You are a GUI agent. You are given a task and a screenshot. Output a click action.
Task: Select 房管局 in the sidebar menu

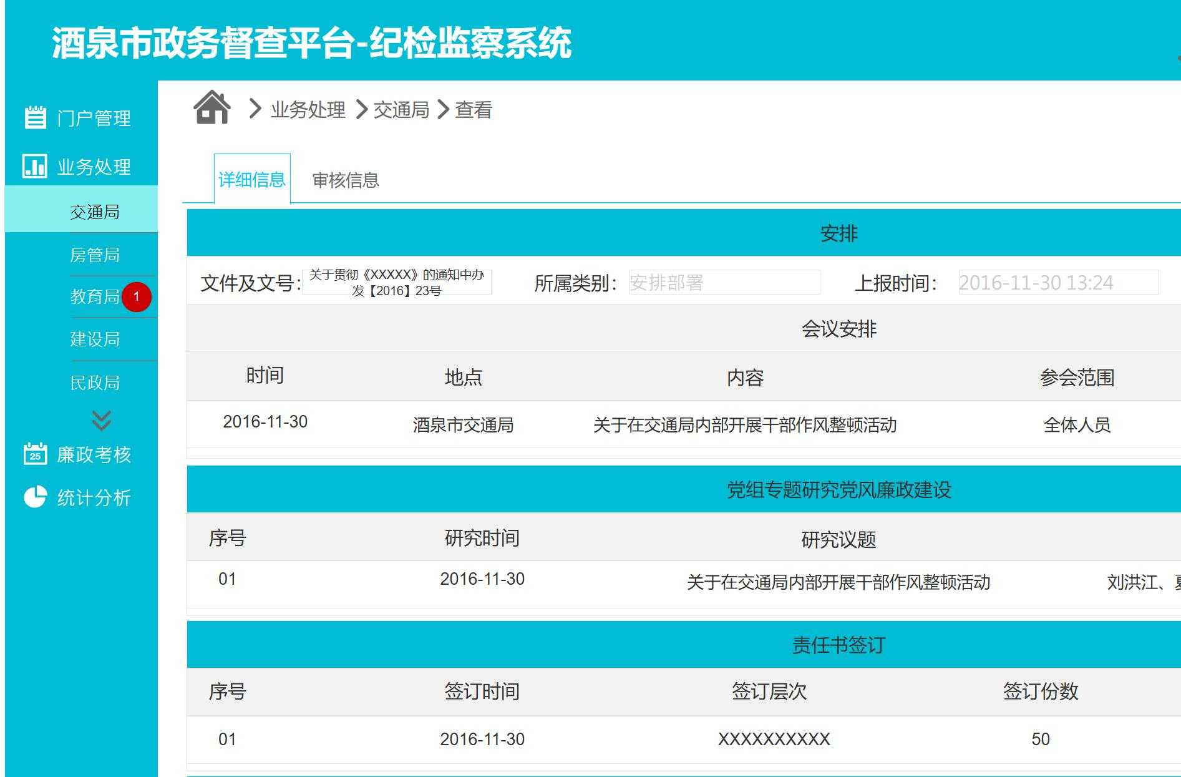coord(95,255)
